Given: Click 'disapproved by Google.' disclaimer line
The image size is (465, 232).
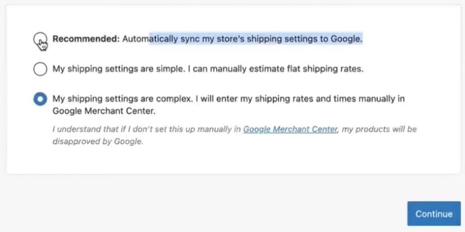Looking at the screenshot, I should click(x=98, y=141).
